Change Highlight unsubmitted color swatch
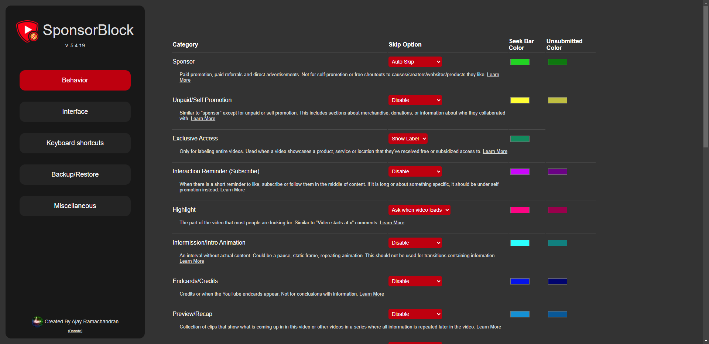The height and width of the screenshot is (344, 709). tap(558, 210)
